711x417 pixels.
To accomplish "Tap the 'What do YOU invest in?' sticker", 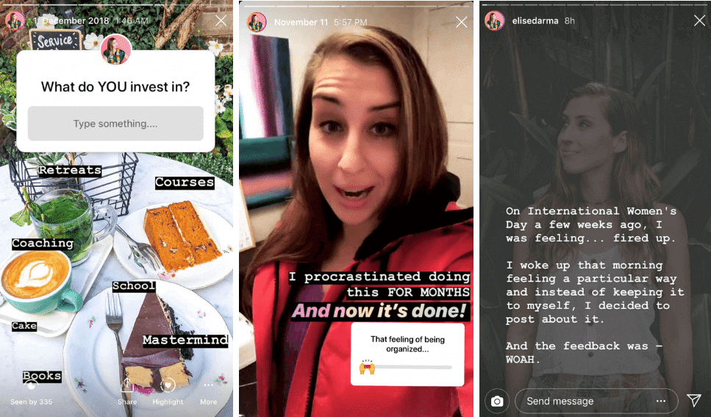I will pyautogui.click(x=115, y=101).
